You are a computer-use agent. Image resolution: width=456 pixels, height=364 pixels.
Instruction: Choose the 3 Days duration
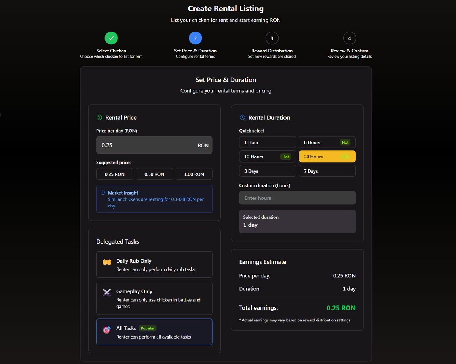coord(268,171)
